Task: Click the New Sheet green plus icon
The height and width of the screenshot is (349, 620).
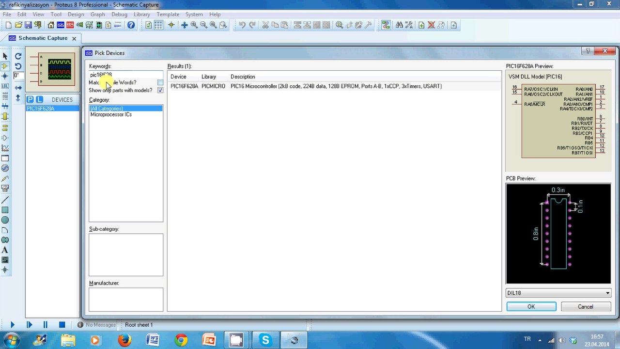Action: 421,25
